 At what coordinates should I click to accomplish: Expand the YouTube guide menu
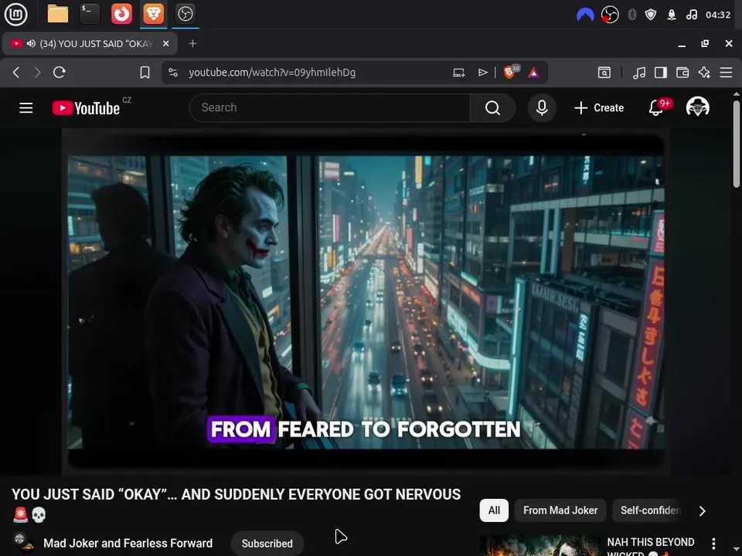26,108
